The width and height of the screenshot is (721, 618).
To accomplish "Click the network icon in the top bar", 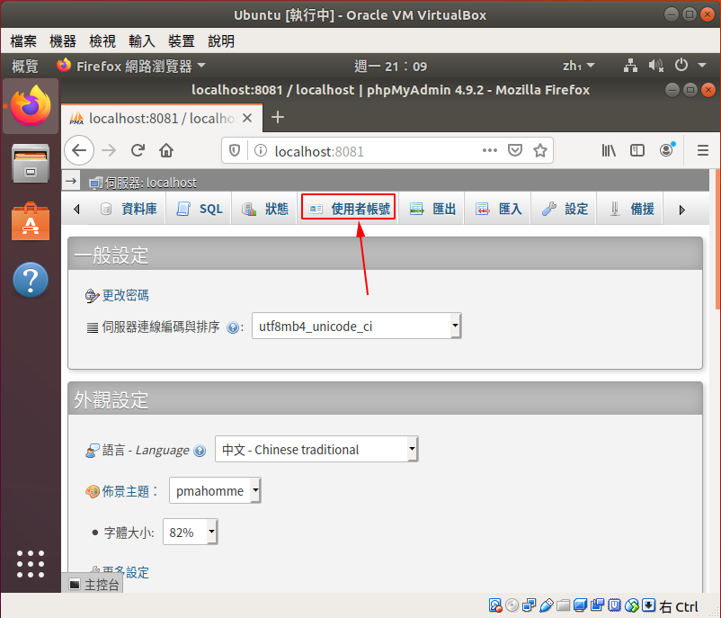I will click(x=630, y=66).
